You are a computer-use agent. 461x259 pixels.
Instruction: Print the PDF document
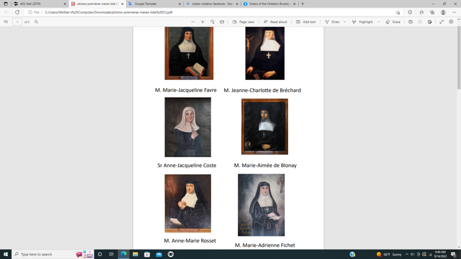pos(411,22)
